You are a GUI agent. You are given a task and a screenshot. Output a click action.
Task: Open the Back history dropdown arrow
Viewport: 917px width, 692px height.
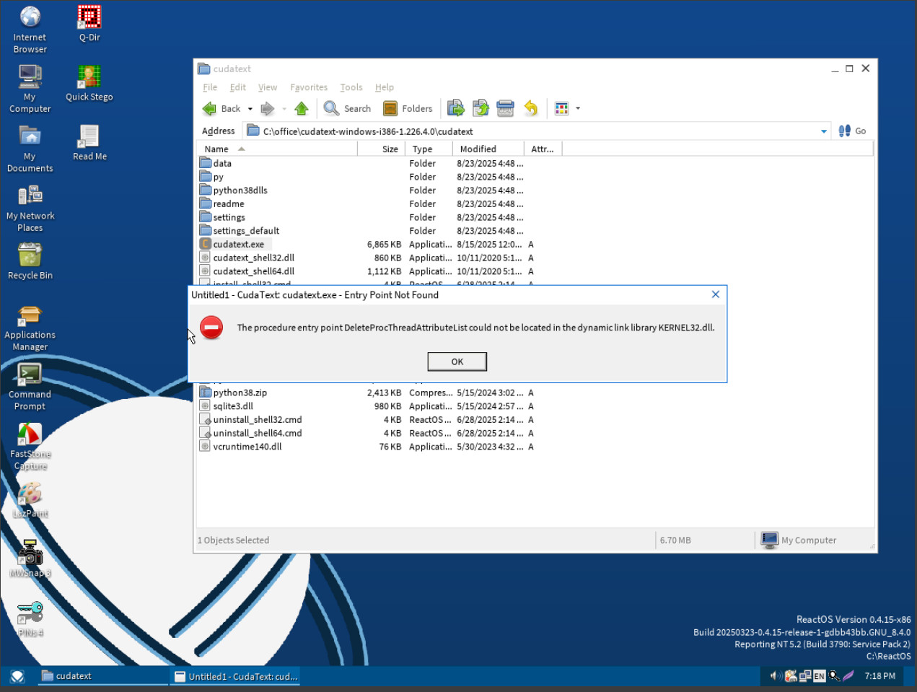(250, 109)
